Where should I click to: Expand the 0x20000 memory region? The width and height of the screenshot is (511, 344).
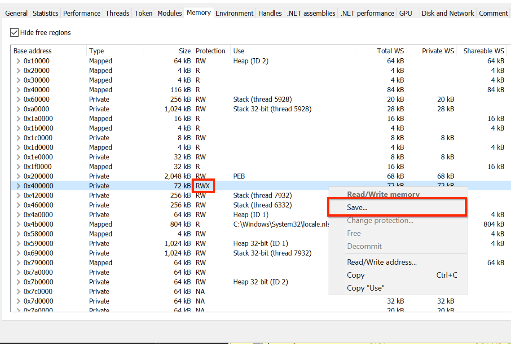coord(18,71)
